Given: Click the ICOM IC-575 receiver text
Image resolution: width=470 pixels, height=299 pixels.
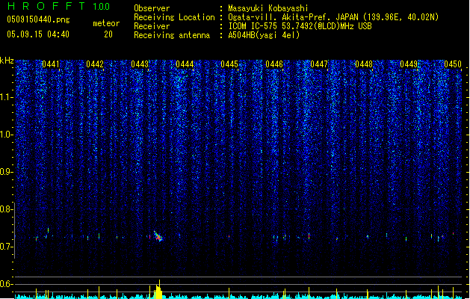Looking at the screenshot, I should pyautogui.click(x=300, y=26).
